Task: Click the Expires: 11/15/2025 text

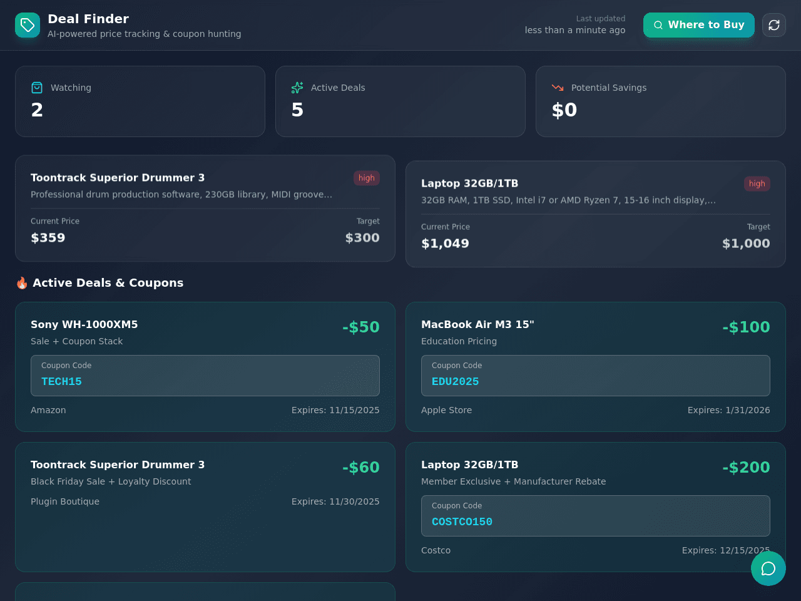Action: (335, 410)
